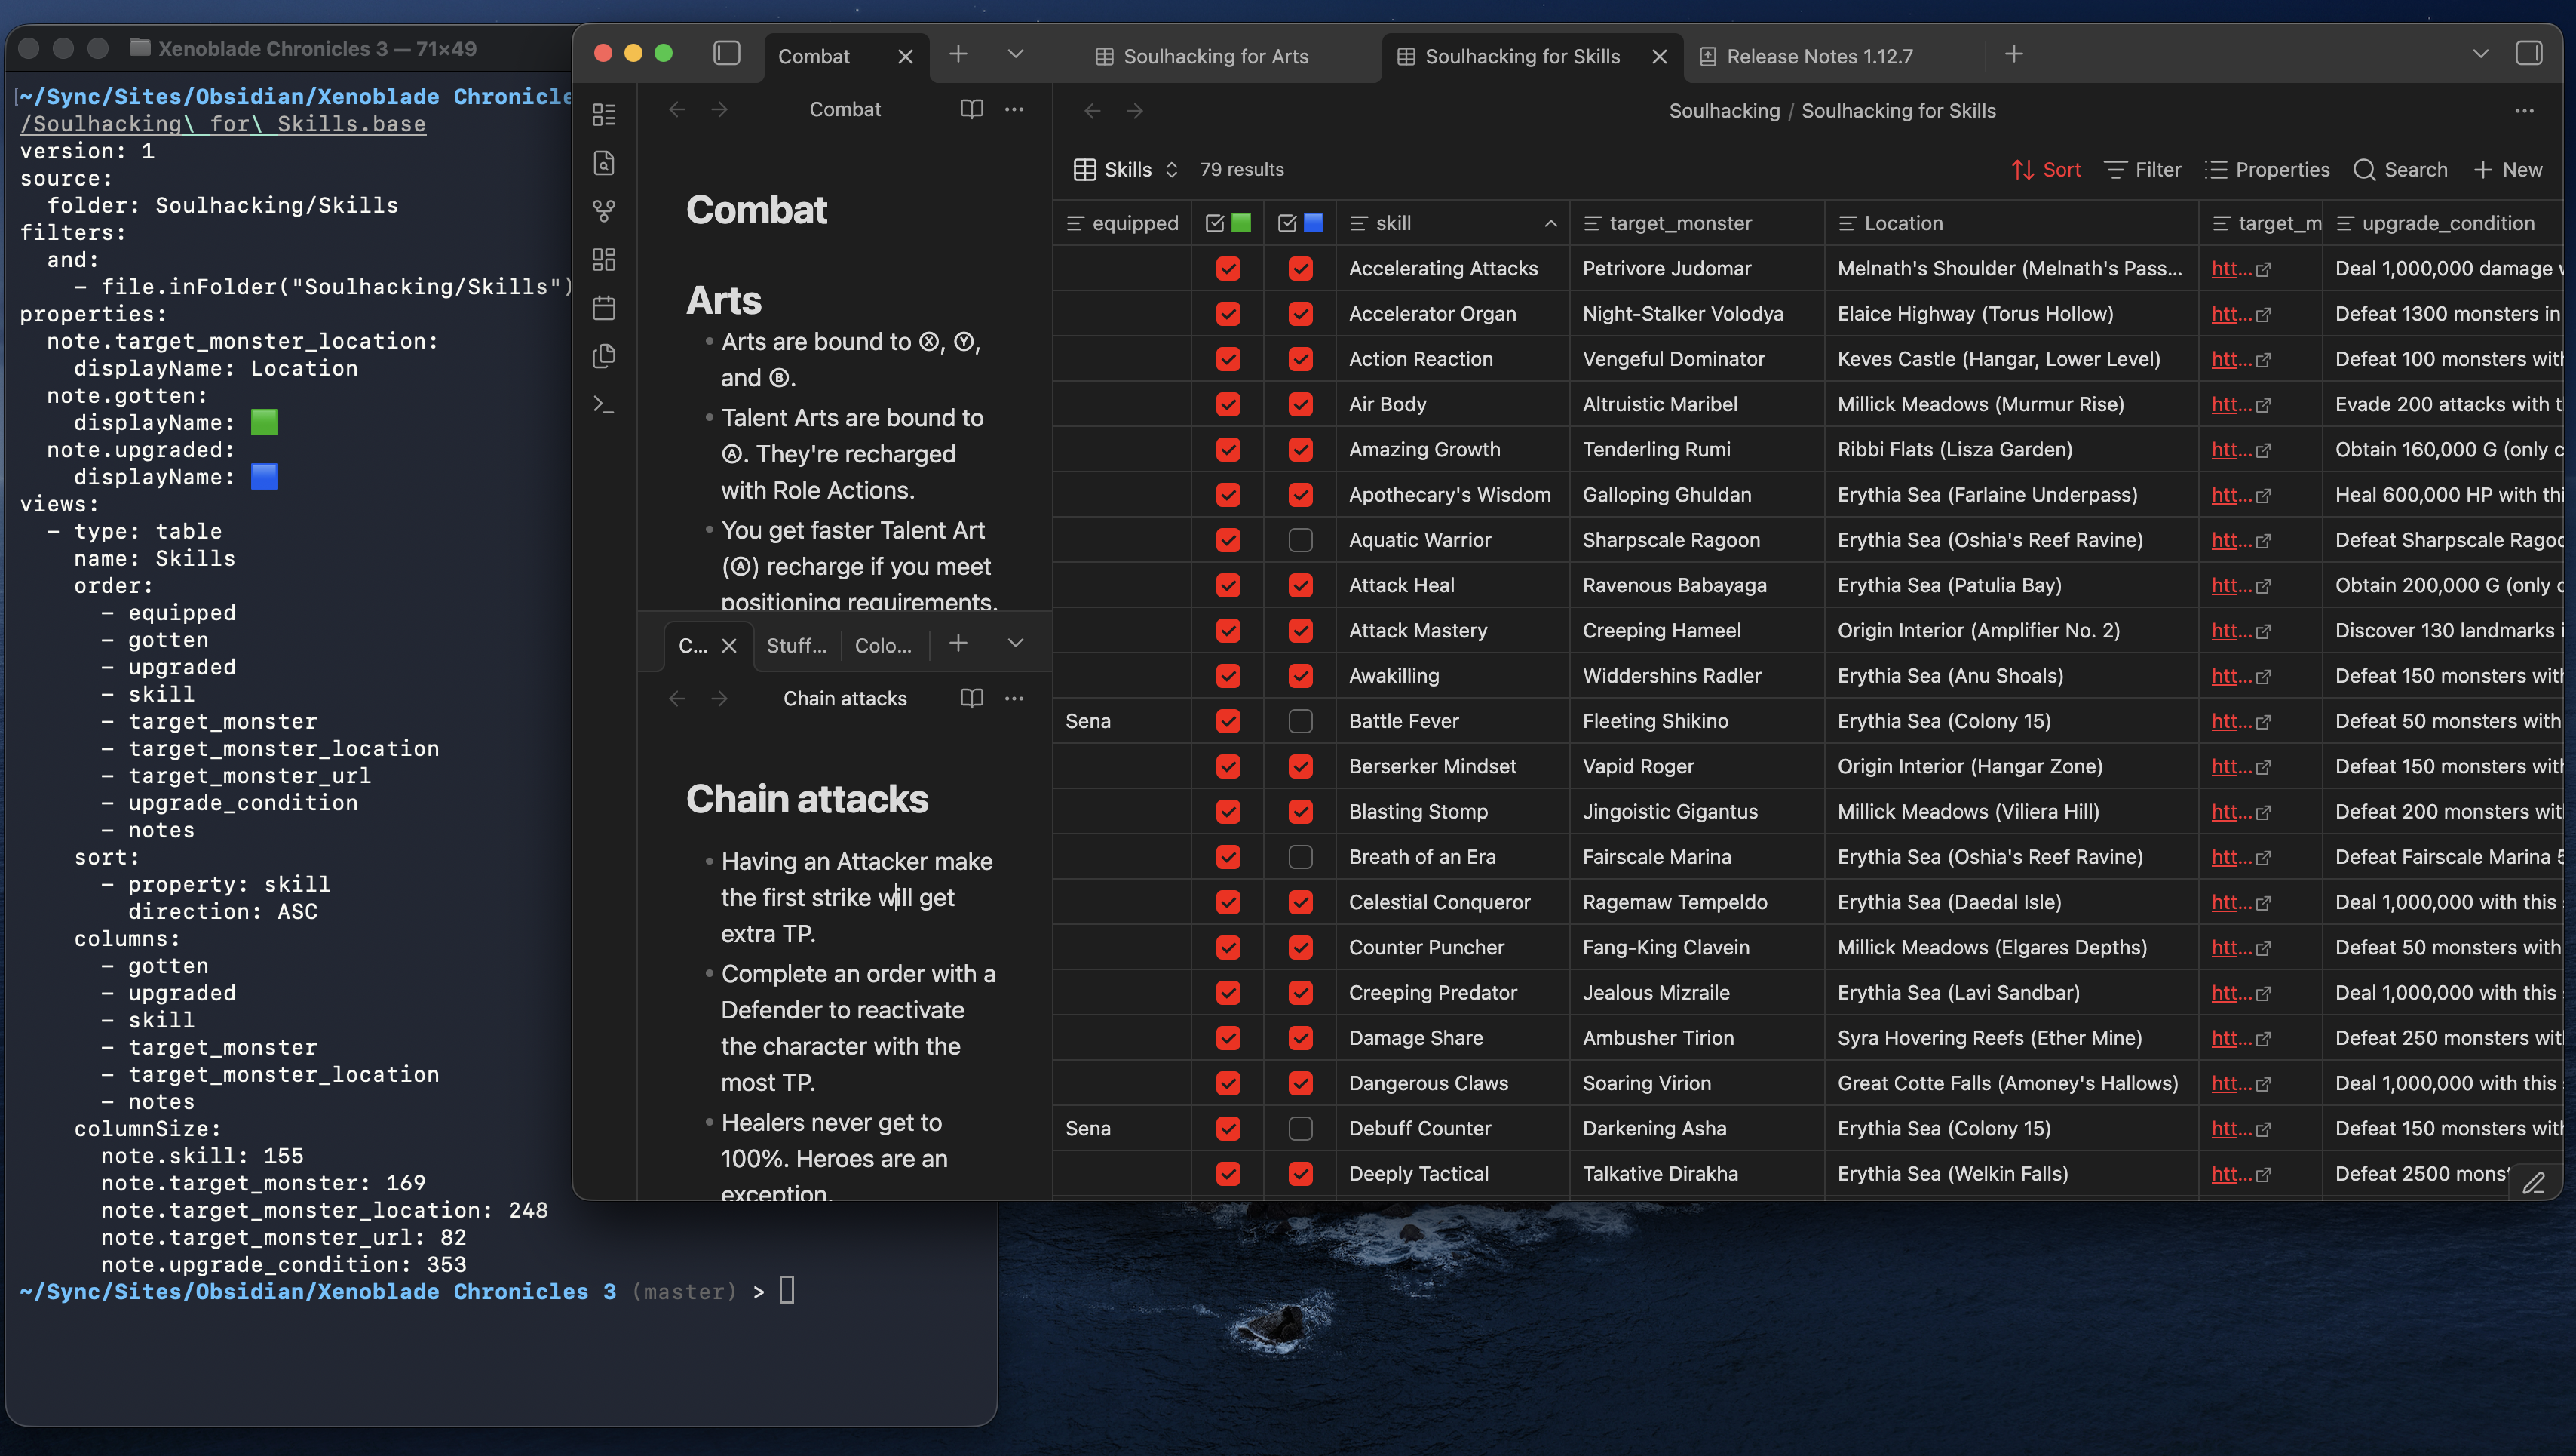The image size is (2576, 1456).
Task: Switch to Soulhacking for Arts tab
Action: tap(1216, 56)
